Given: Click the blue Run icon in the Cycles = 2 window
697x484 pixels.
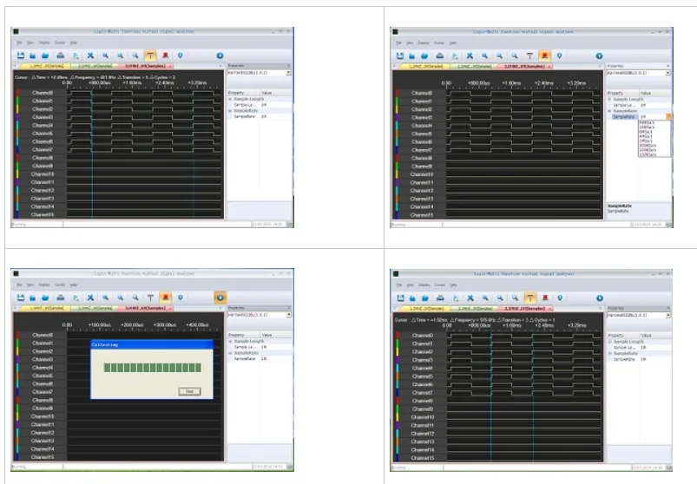Looking at the screenshot, I should coord(220,56).
